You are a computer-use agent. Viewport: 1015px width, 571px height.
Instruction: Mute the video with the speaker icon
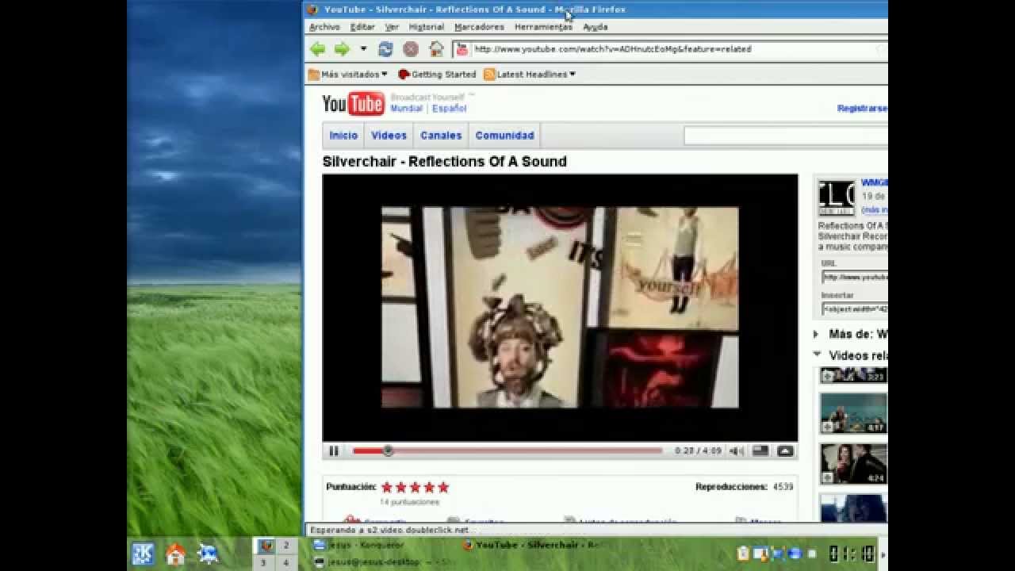(737, 451)
